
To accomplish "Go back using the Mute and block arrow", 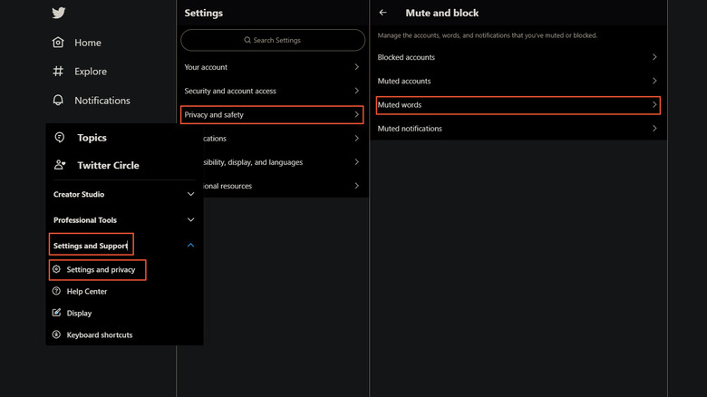I will click(383, 13).
